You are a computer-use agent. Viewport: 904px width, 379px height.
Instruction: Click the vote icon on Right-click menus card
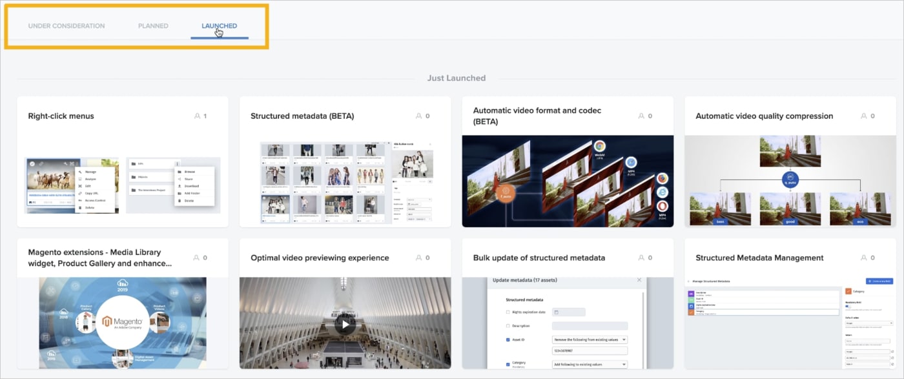(198, 116)
